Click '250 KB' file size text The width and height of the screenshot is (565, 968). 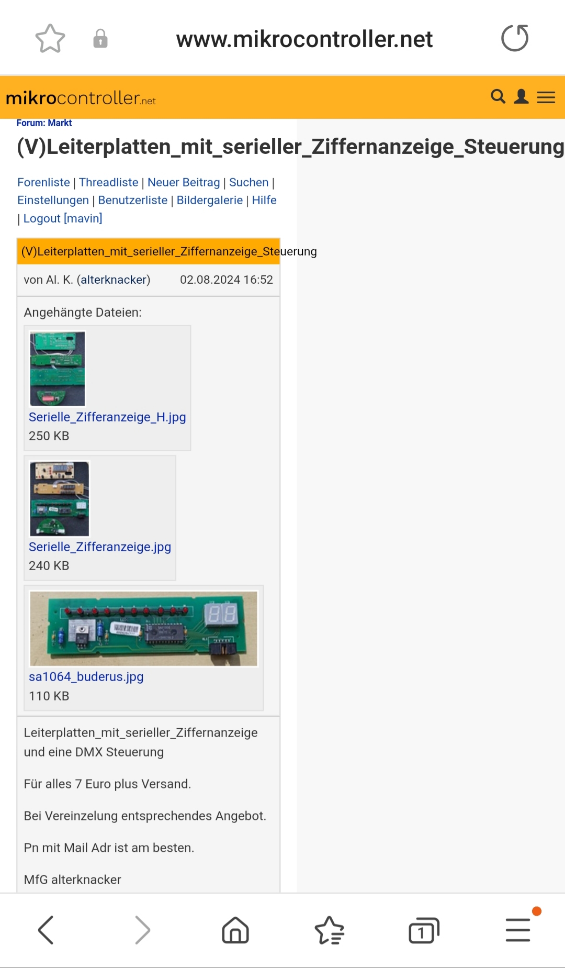pos(49,436)
